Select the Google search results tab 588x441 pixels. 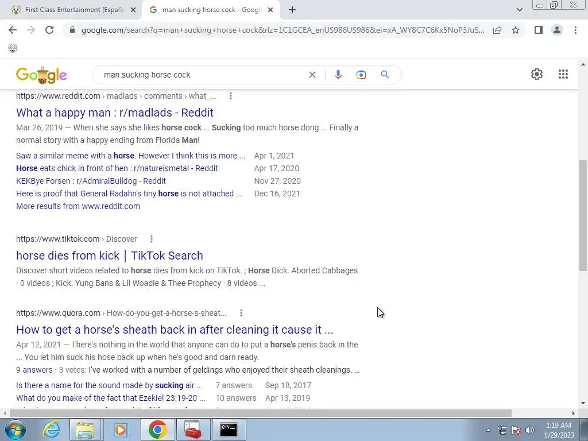point(212,10)
